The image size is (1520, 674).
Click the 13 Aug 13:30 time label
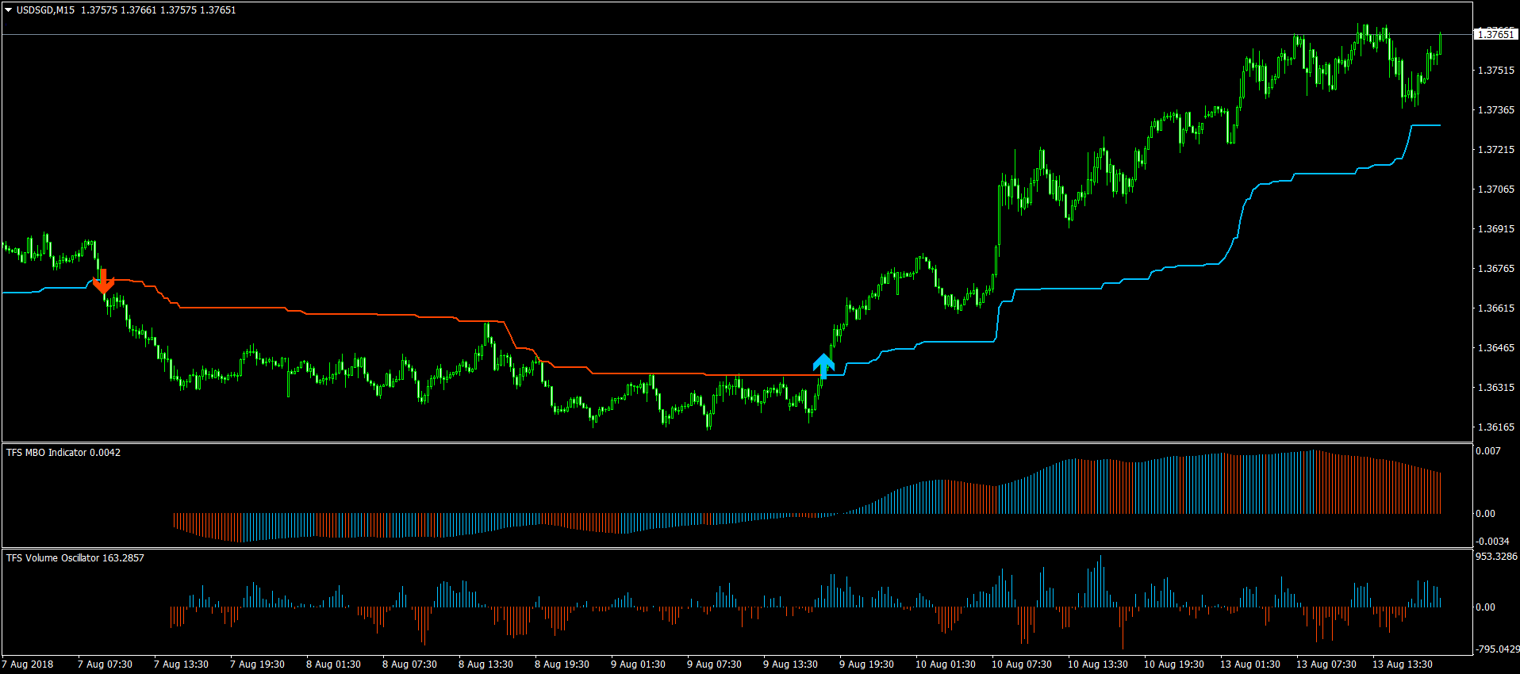(1403, 664)
